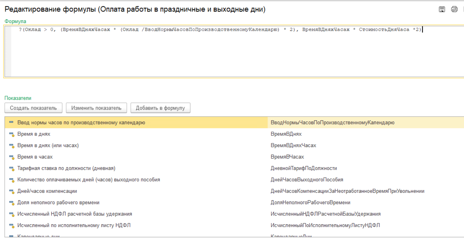Click the print icon at top right
Viewport: 464px width, 241px height.
tap(454, 9)
